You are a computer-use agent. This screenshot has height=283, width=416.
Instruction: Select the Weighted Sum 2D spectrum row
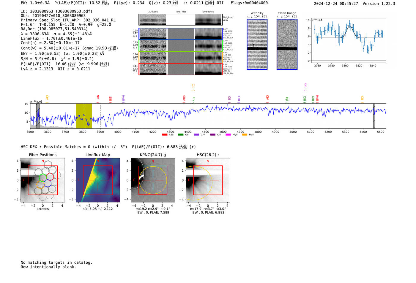180,20
